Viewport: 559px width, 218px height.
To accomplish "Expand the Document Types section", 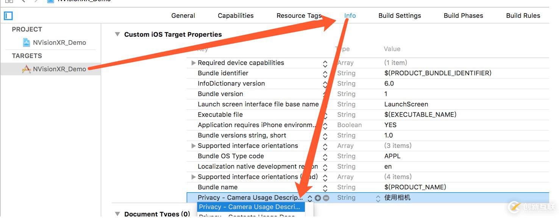I will [x=117, y=214].
